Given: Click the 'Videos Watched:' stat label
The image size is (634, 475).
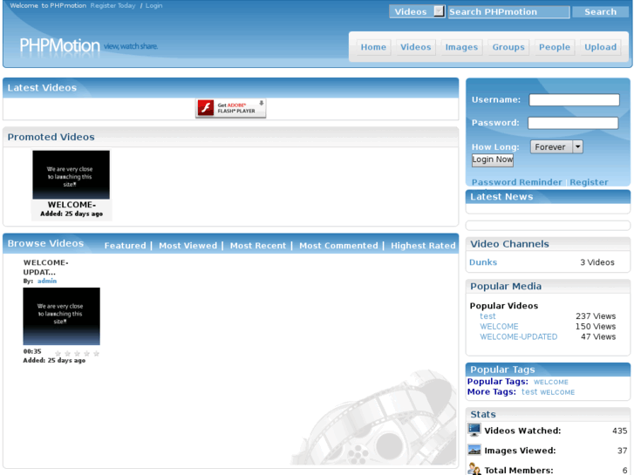Looking at the screenshot, I should click(x=522, y=431).
